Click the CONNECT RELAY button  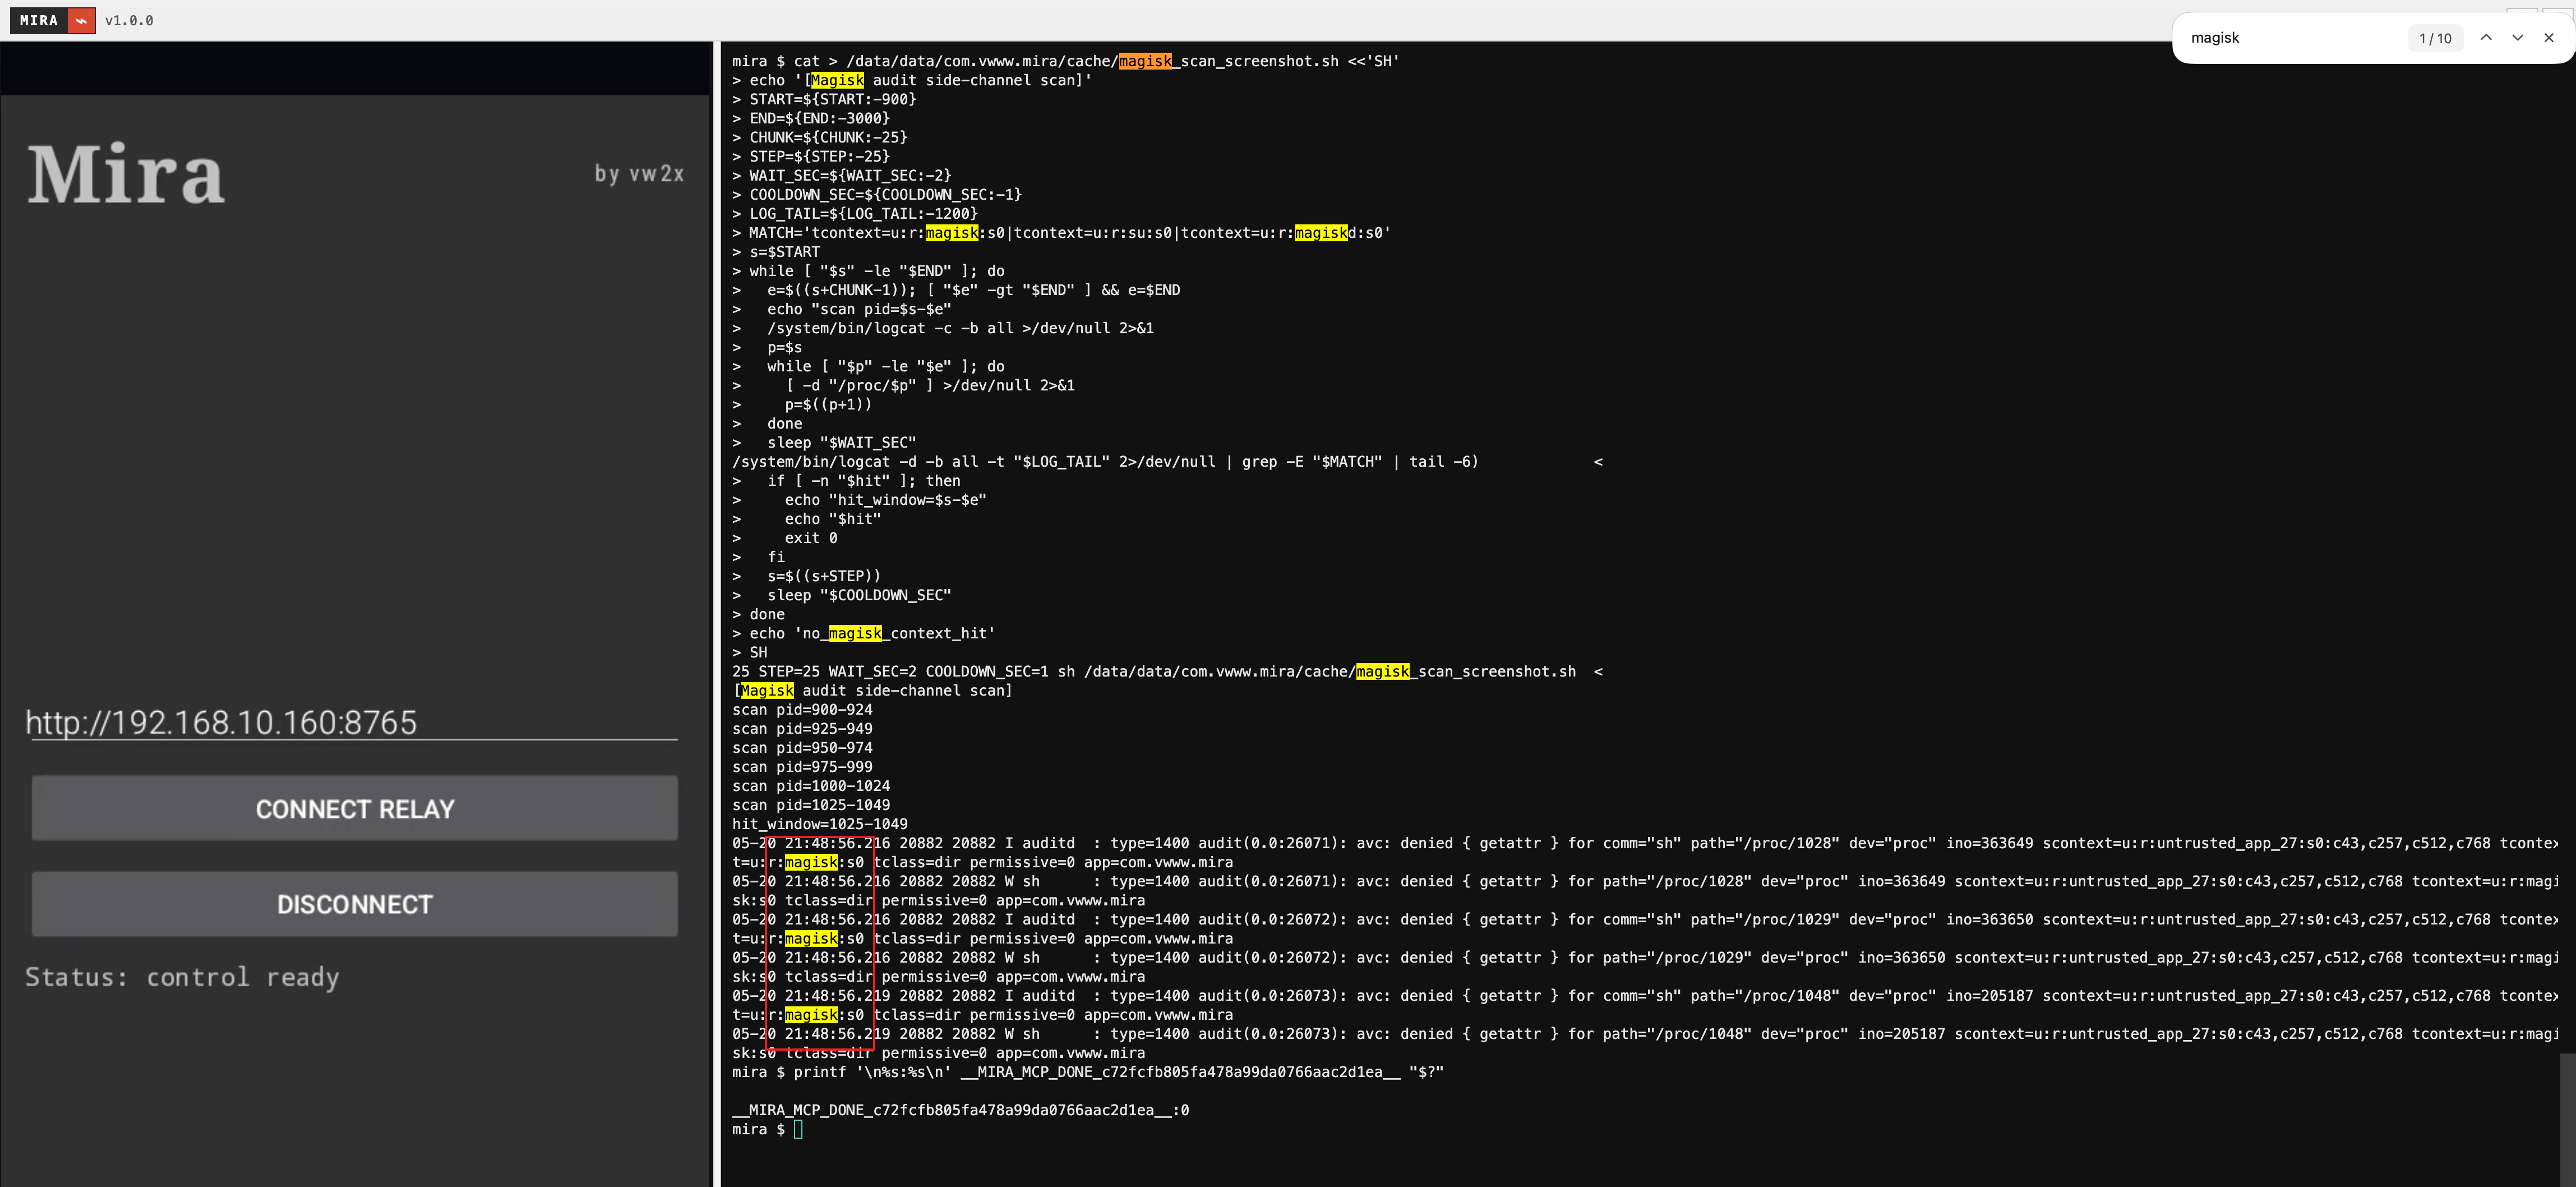355,808
